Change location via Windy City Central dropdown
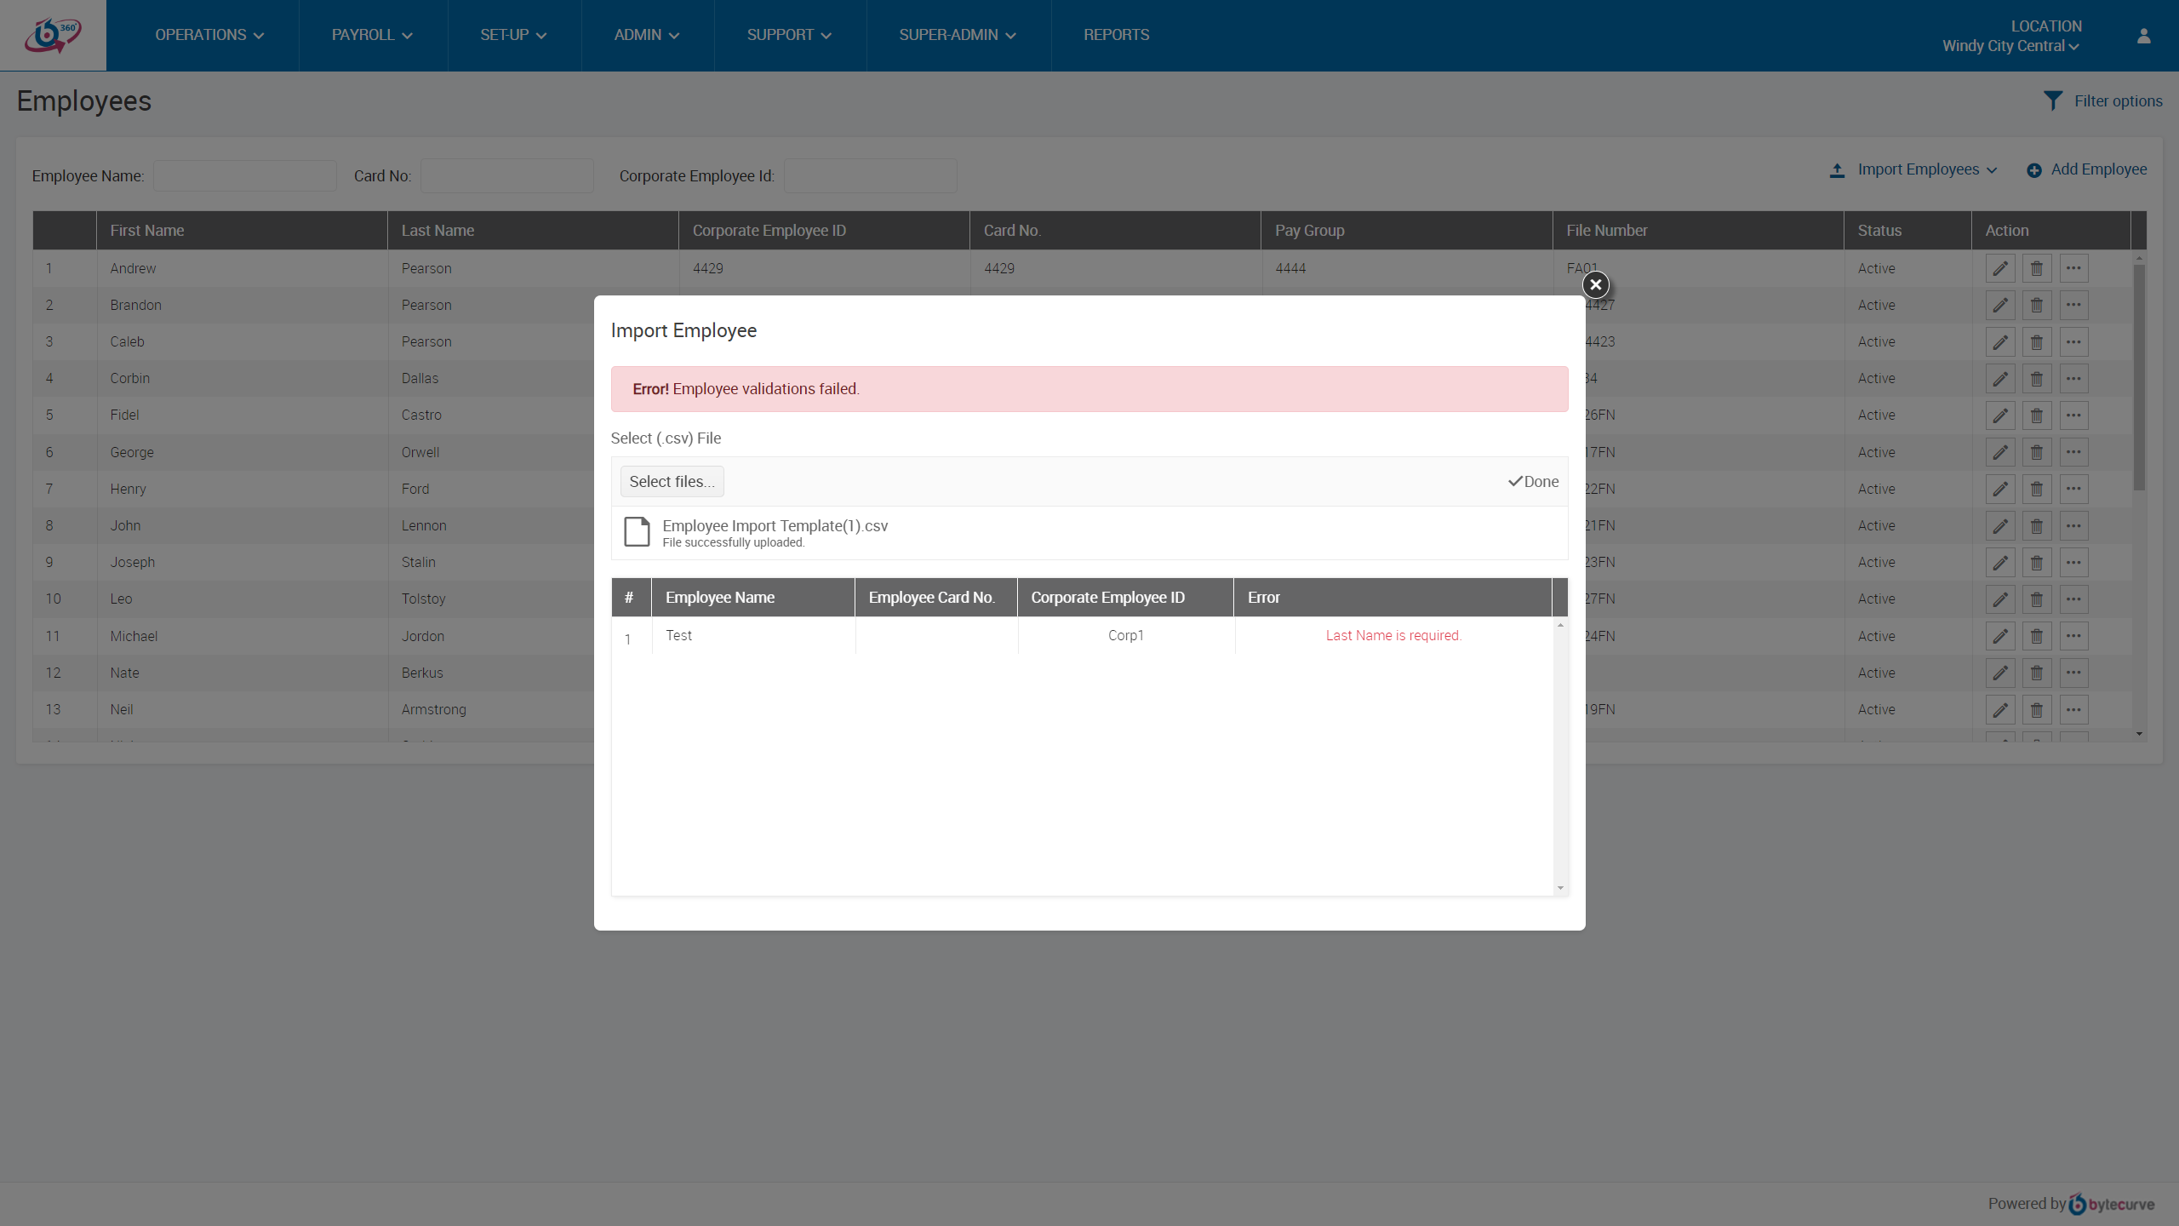Viewport: 2179px width, 1226px height. tap(2010, 46)
